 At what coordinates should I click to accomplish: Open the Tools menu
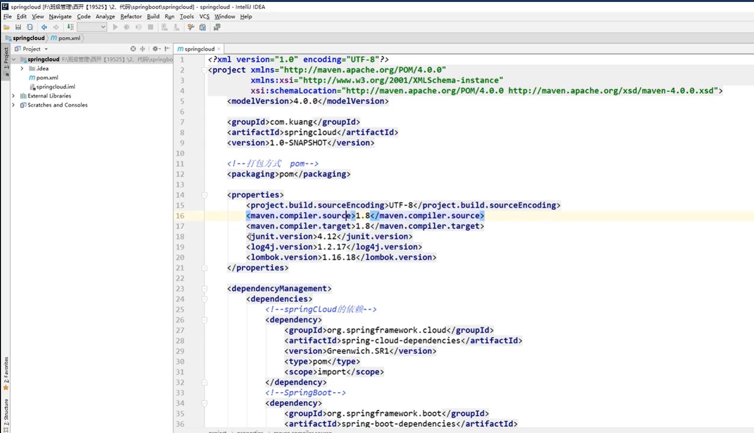(187, 16)
